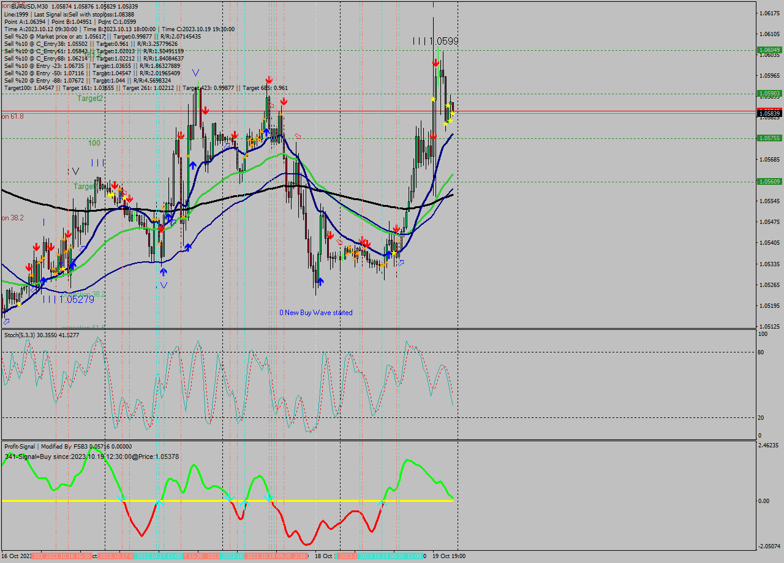The width and height of the screenshot is (784, 563).
Task: Click the blue 'V' wave label above the candles
Action: tap(195, 73)
